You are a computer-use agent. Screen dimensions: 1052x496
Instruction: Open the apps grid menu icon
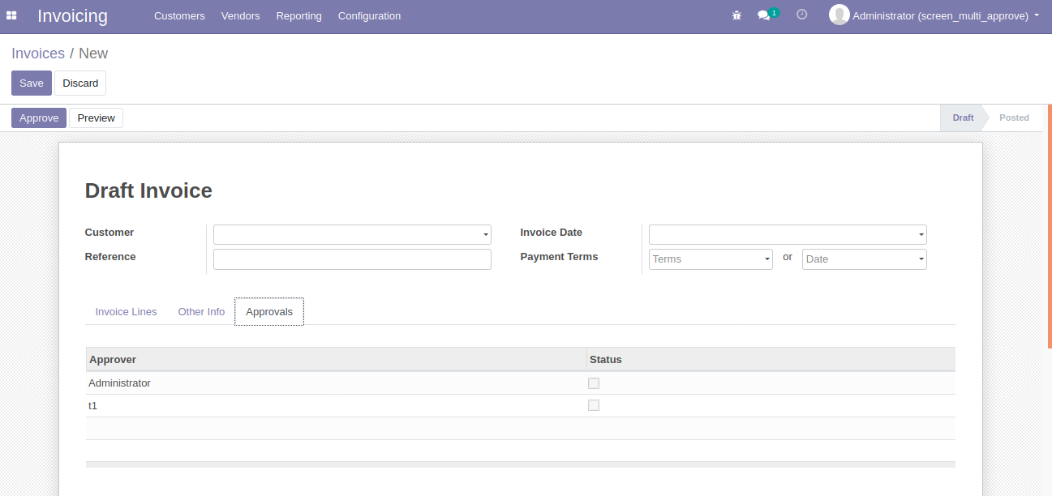(x=11, y=15)
